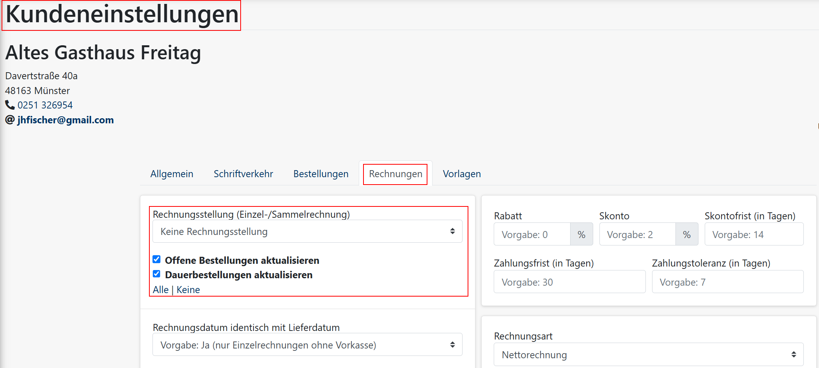Click the phone icon beside 0251 326954
Image resolution: width=819 pixels, height=368 pixels.
click(10, 105)
